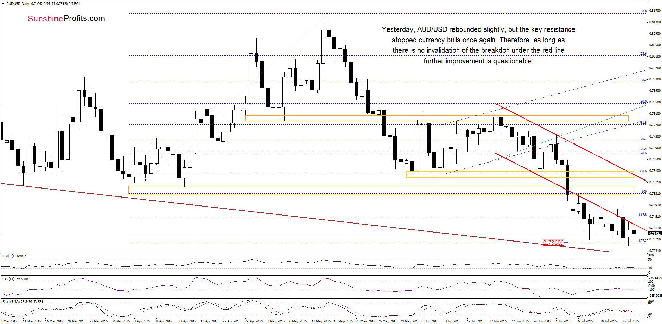This screenshot has width=662, height=324.
Task: Select the 38.2 Fibonacci level label
Action: [x=644, y=80]
